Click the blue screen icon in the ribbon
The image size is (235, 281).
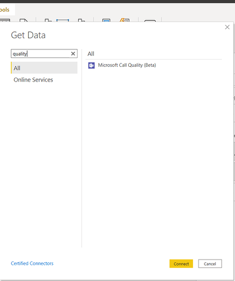coord(106,20)
